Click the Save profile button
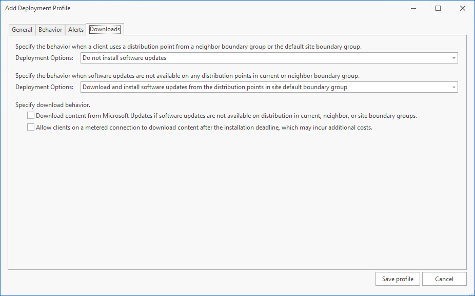Image resolution: width=475 pixels, height=296 pixels. [398, 279]
